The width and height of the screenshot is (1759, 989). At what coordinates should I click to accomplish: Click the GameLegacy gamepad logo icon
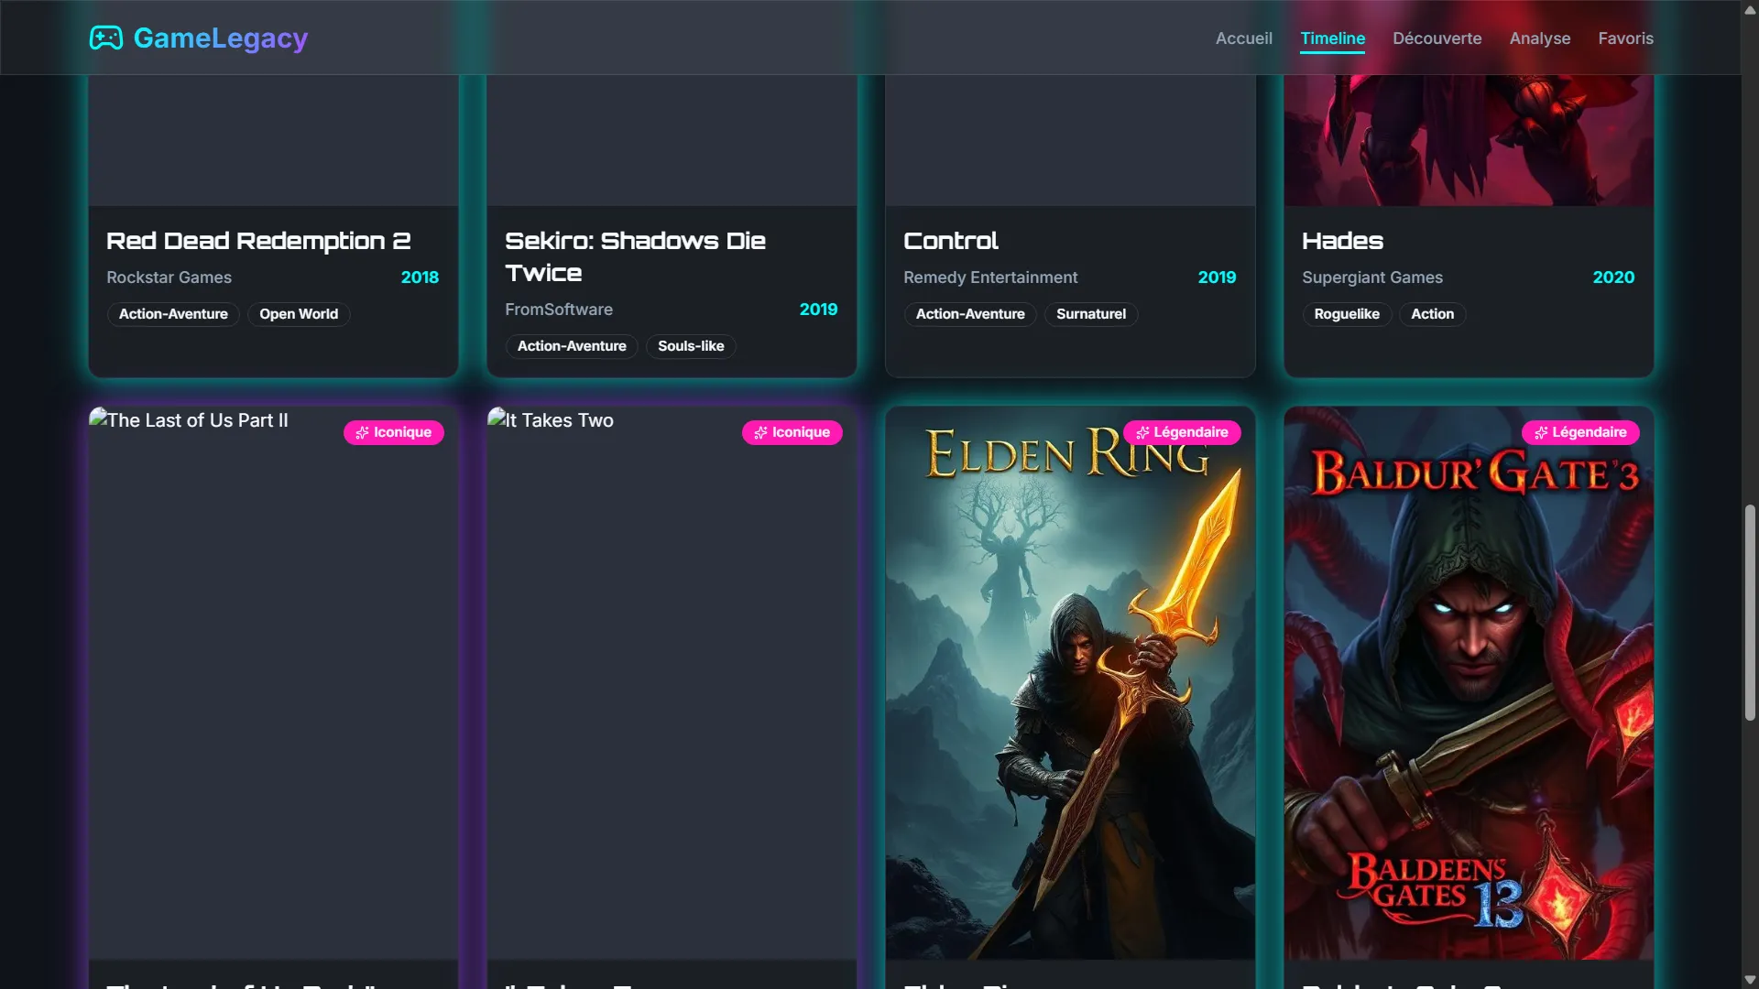(x=107, y=38)
